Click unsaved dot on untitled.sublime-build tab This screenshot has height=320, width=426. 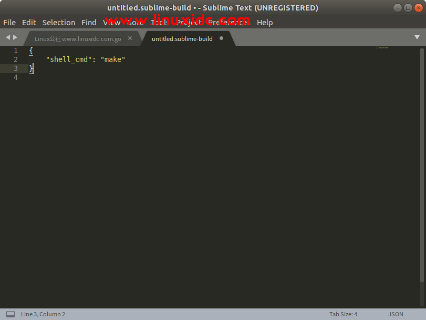222,38
